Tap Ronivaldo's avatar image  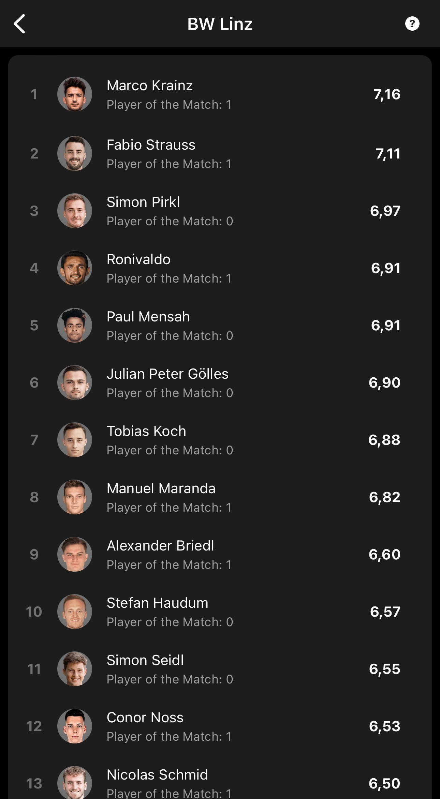75,268
